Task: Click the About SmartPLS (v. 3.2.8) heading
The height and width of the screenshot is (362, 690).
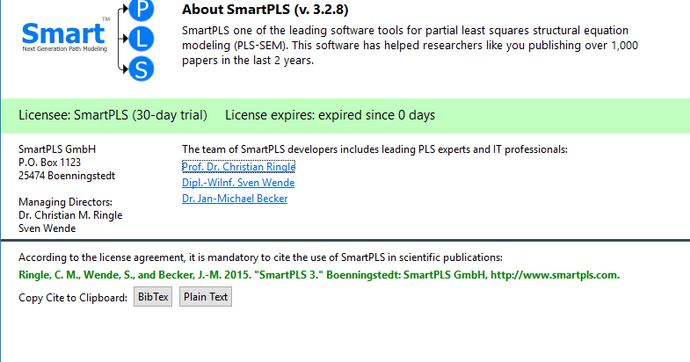Action: 265,10
